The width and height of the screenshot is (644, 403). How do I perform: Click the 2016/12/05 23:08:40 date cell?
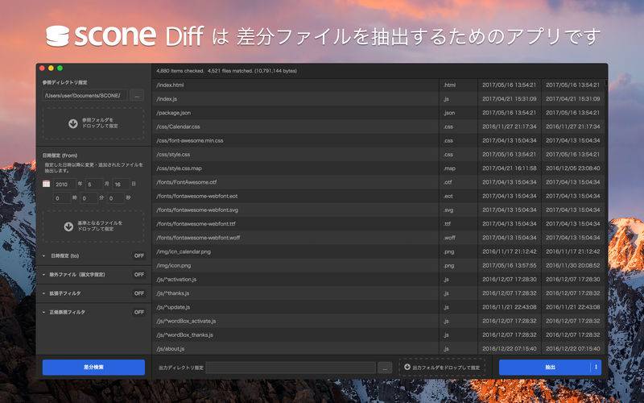(573, 168)
